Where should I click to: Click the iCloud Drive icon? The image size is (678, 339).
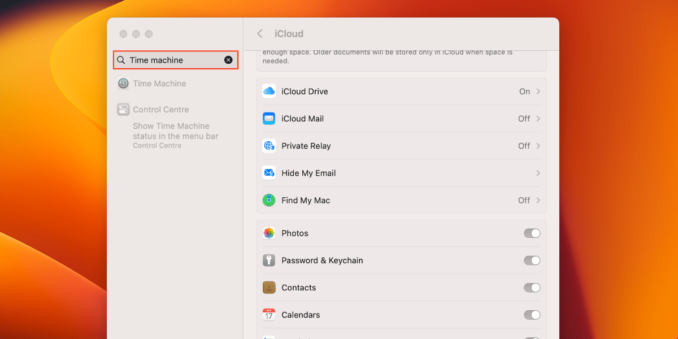click(x=268, y=91)
